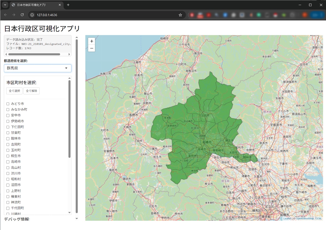Click the 全て解除 button
The width and height of the screenshot is (326, 230).
click(x=32, y=91)
